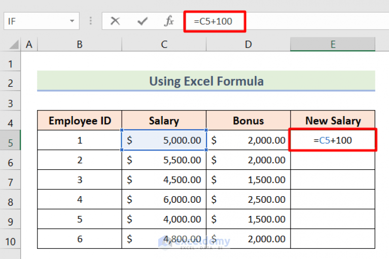Image resolution: width=389 pixels, height=259 pixels.
Task: Select Employee ID cell 1
Action: [x=80, y=140]
